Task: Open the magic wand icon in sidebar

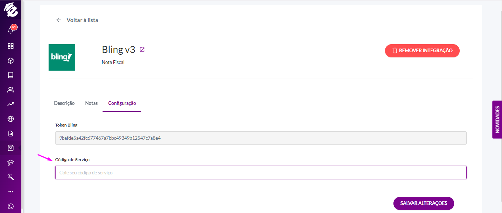Action: tap(11, 177)
